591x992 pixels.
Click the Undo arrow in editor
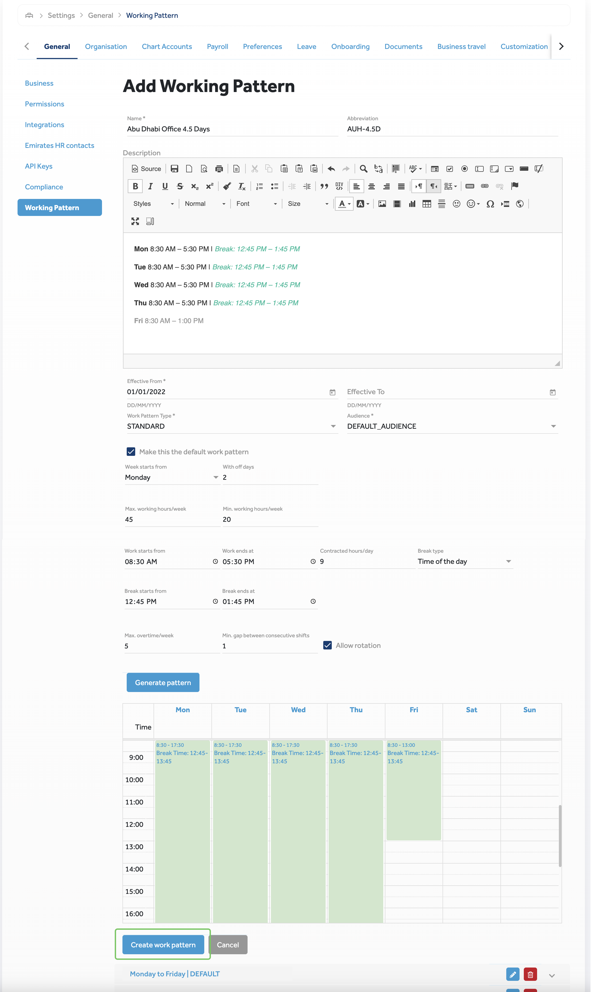(x=331, y=169)
